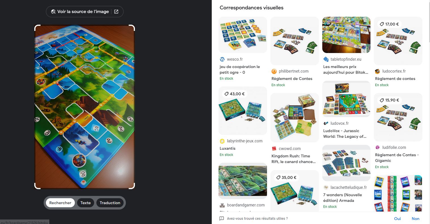Open the Règlement de Contes - Gigamic result
This screenshot has width=430, height=224.
click(397, 158)
